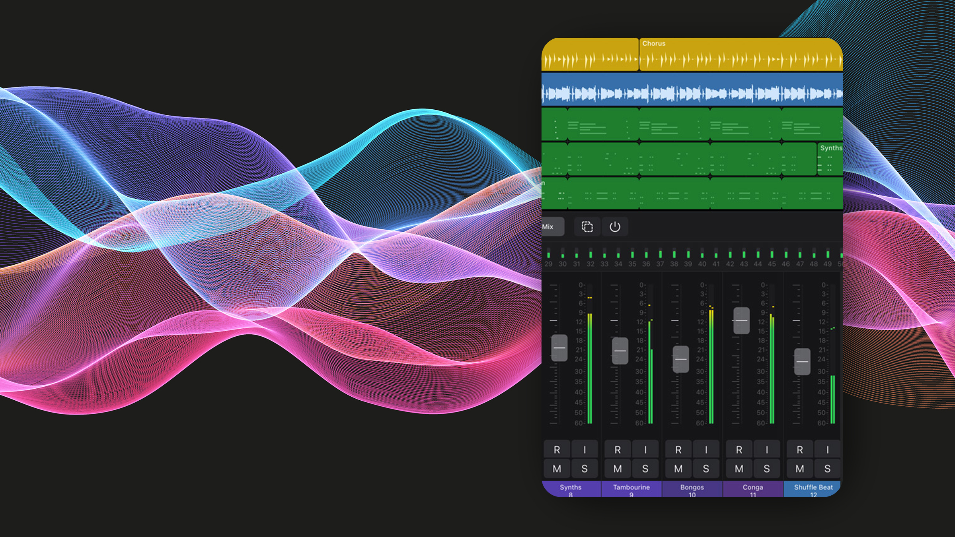This screenshot has width=955, height=537.
Task: Open the Mix tab
Action: [x=551, y=227]
